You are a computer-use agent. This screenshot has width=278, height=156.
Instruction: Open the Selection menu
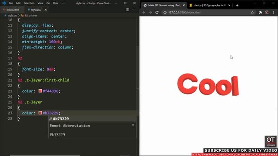point(29,3)
